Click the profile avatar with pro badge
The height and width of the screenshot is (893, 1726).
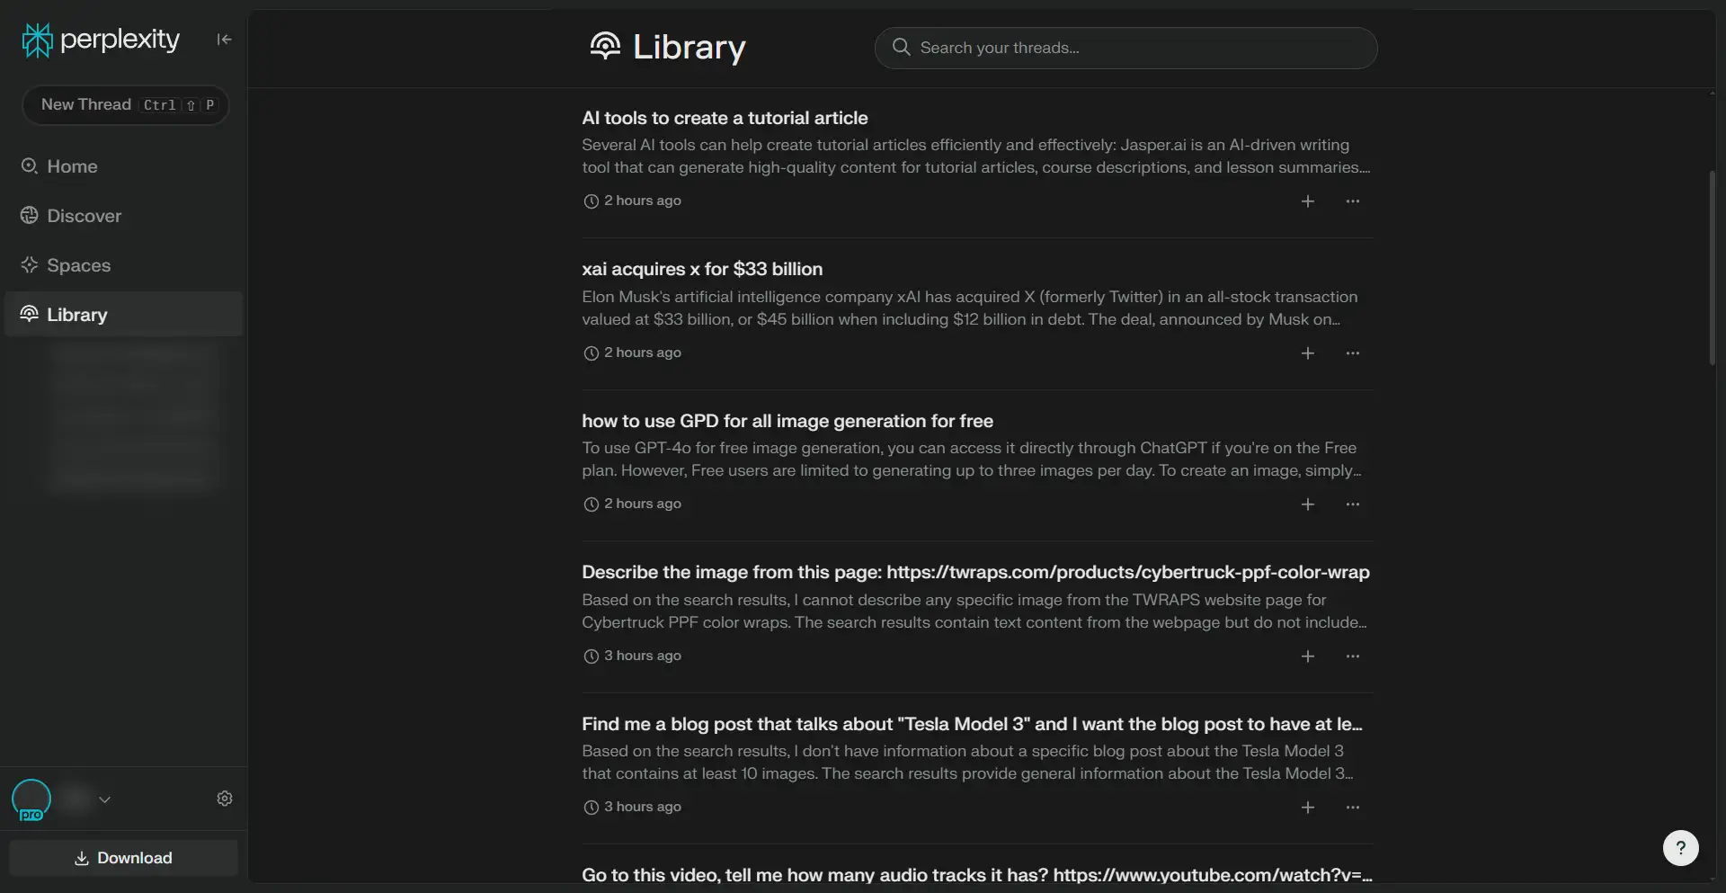point(31,799)
